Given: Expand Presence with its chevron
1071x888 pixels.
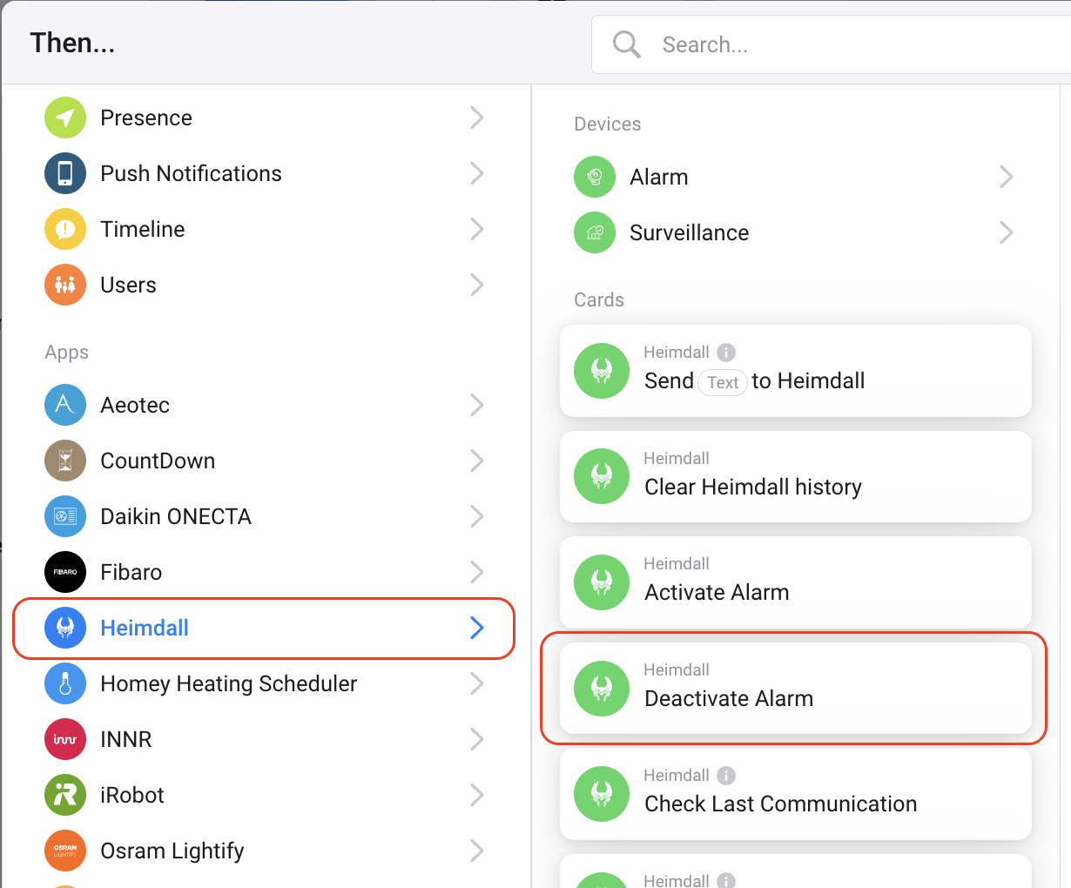Looking at the screenshot, I should point(476,118).
